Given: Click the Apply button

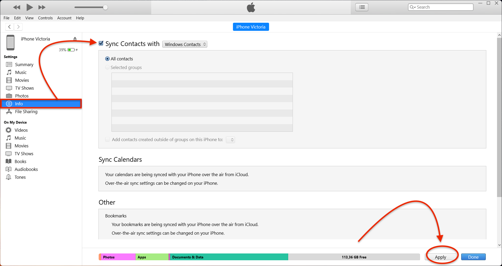Looking at the screenshot, I should point(440,257).
